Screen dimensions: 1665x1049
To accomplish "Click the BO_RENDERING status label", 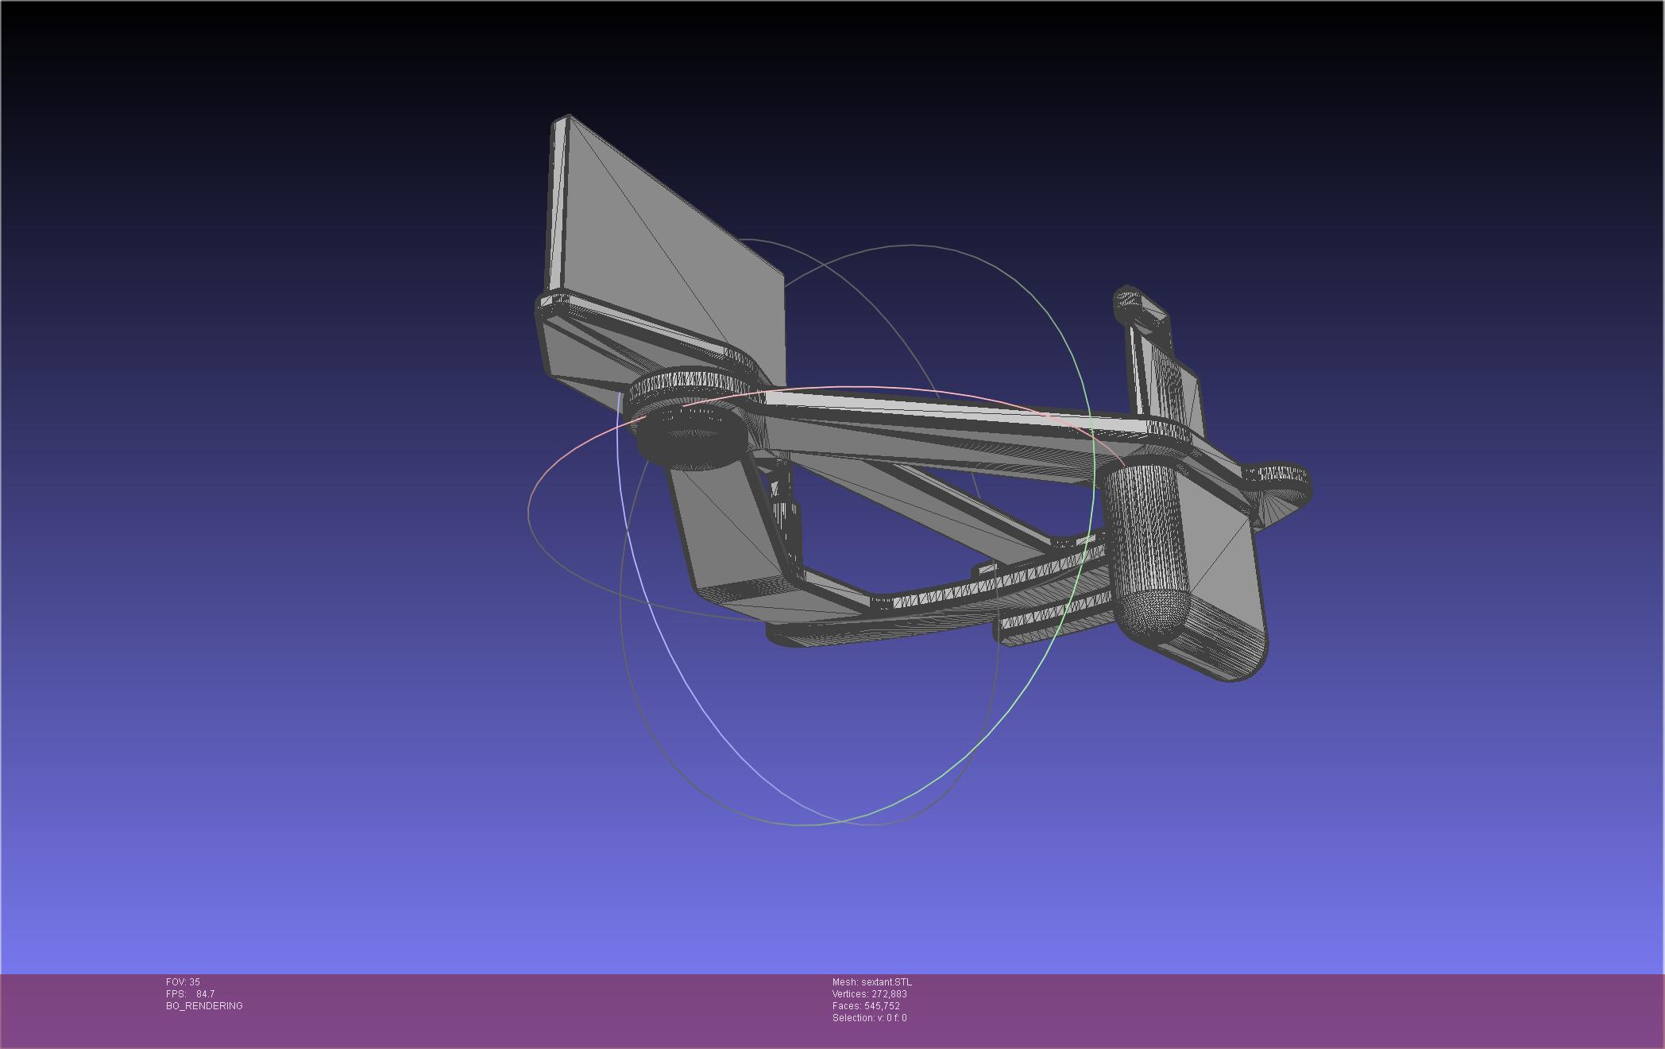I will coord(204,1006).
